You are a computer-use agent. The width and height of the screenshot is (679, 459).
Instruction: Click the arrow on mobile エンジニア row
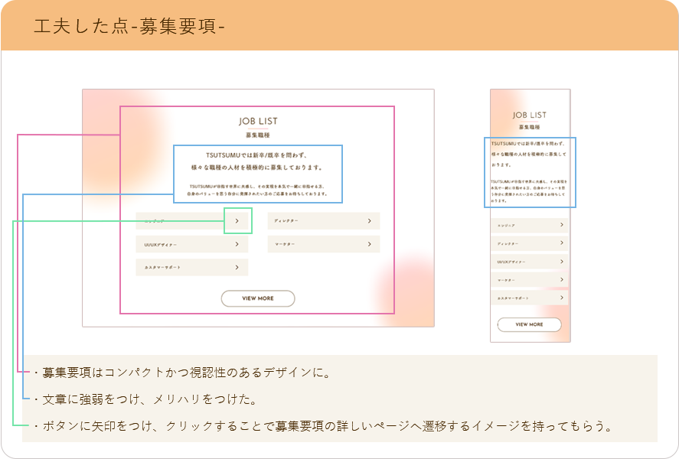click(x=561, y=225)
